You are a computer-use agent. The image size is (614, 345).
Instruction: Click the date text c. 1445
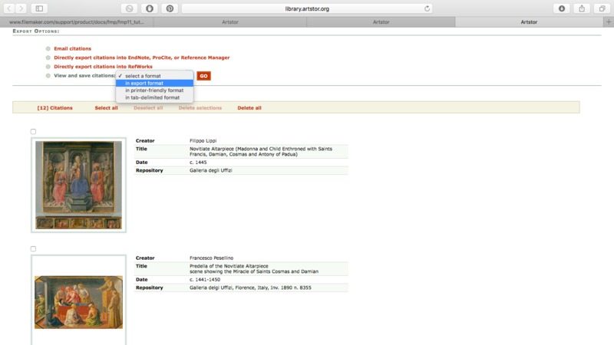198,162
